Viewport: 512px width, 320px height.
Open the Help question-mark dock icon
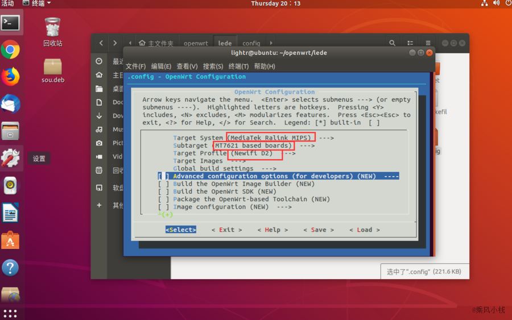point(10,268)
